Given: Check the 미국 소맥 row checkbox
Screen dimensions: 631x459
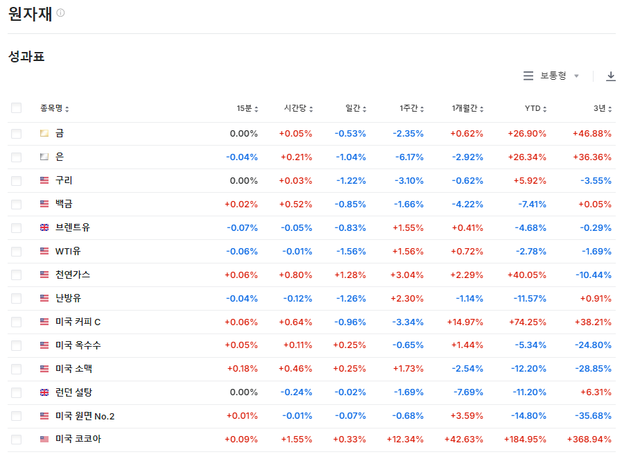Looking at the screenshot, I should 16,370.
